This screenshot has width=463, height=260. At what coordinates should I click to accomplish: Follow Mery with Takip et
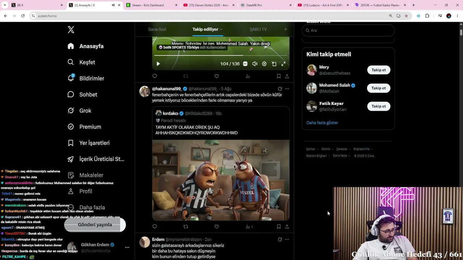tap(379, 70)
